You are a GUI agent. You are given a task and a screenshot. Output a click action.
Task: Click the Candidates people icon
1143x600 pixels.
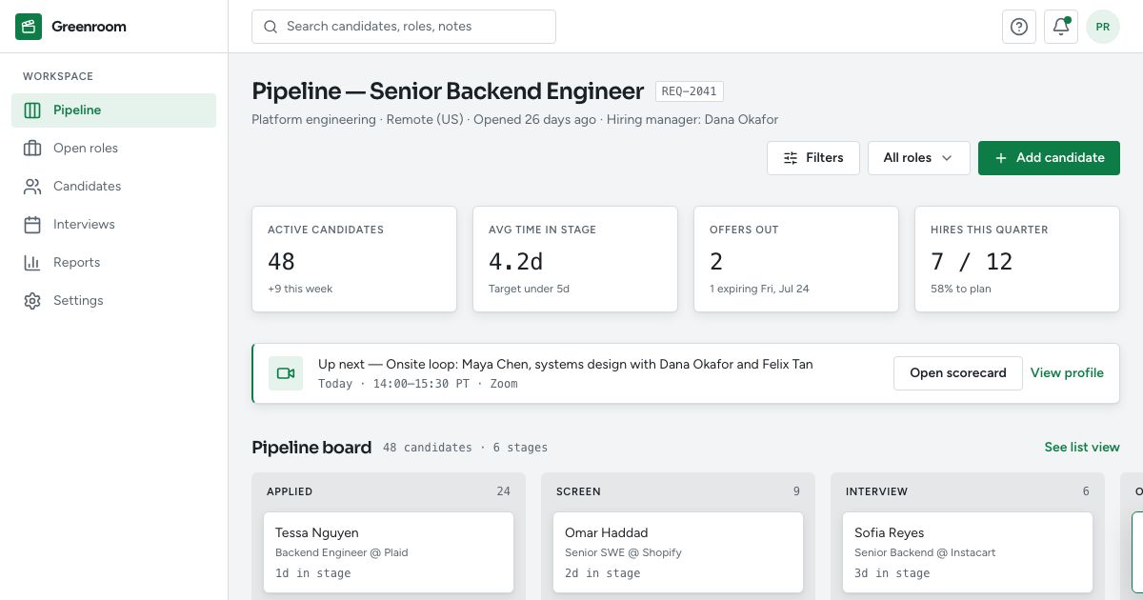(32, 187)
